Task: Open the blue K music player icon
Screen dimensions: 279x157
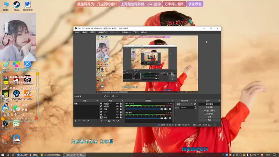Action: click(x=28, y=64)
